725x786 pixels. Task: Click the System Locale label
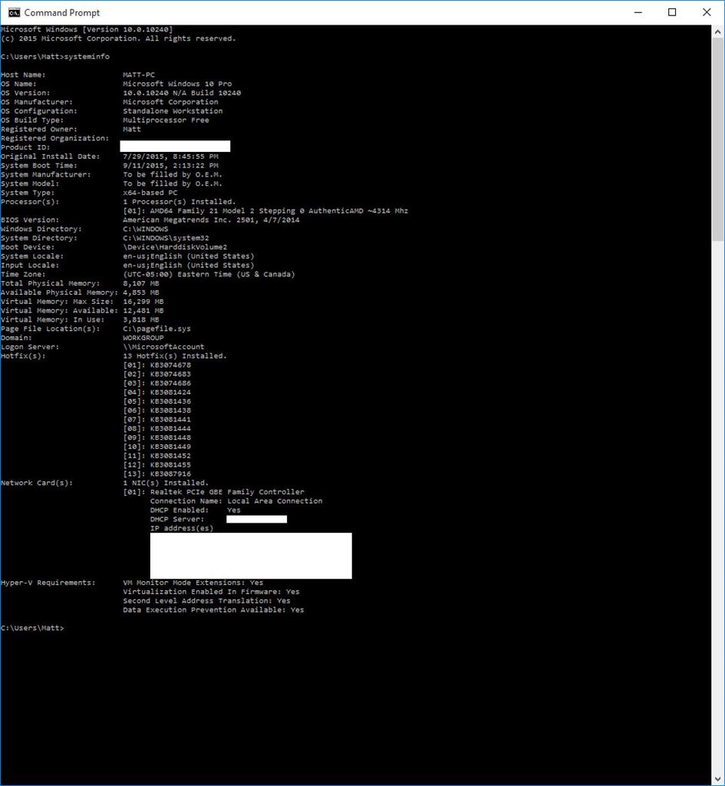pos(32,256)
